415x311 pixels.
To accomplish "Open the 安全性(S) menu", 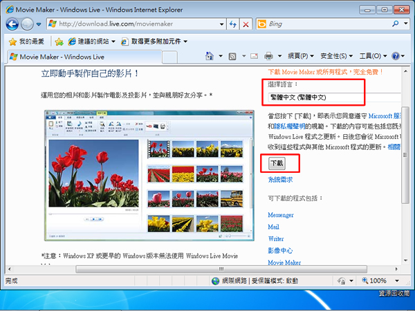I will pyautogui.click(x=336, y=56).
